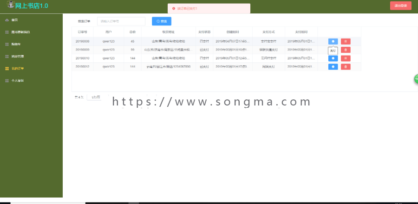Click the red error icon in the toast message
The image size is (418, 204).
[x=174, y=8]
